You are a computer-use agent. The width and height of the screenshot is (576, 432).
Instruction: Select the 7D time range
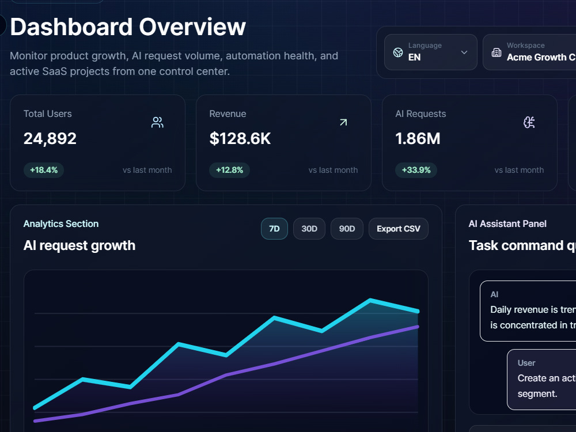click(x=274, y=229)
